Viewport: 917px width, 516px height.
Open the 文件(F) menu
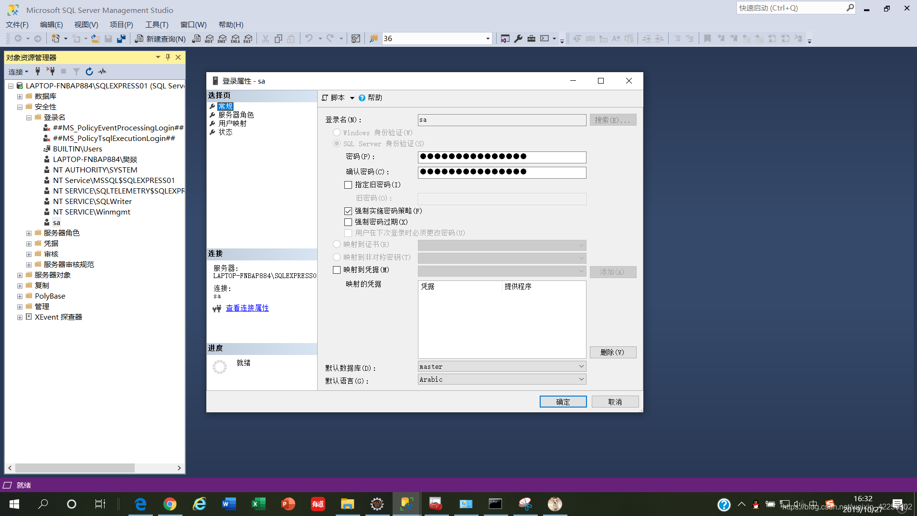17,24
